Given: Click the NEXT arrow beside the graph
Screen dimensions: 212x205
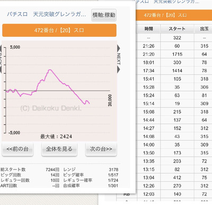Looking at the screenshot, I should coord(119,59).
